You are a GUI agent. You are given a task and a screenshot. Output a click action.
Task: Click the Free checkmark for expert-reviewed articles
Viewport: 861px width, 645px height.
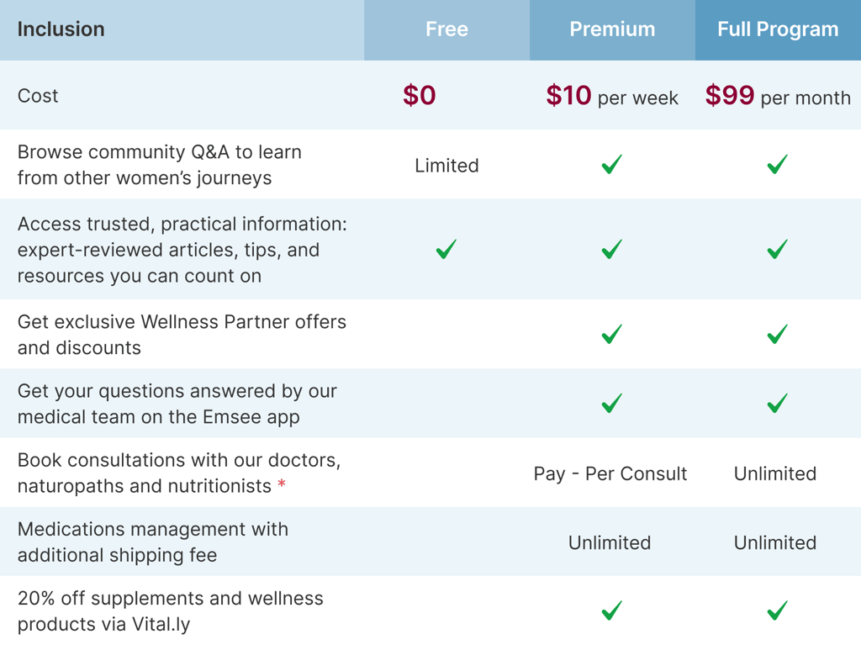pos(446,249)
